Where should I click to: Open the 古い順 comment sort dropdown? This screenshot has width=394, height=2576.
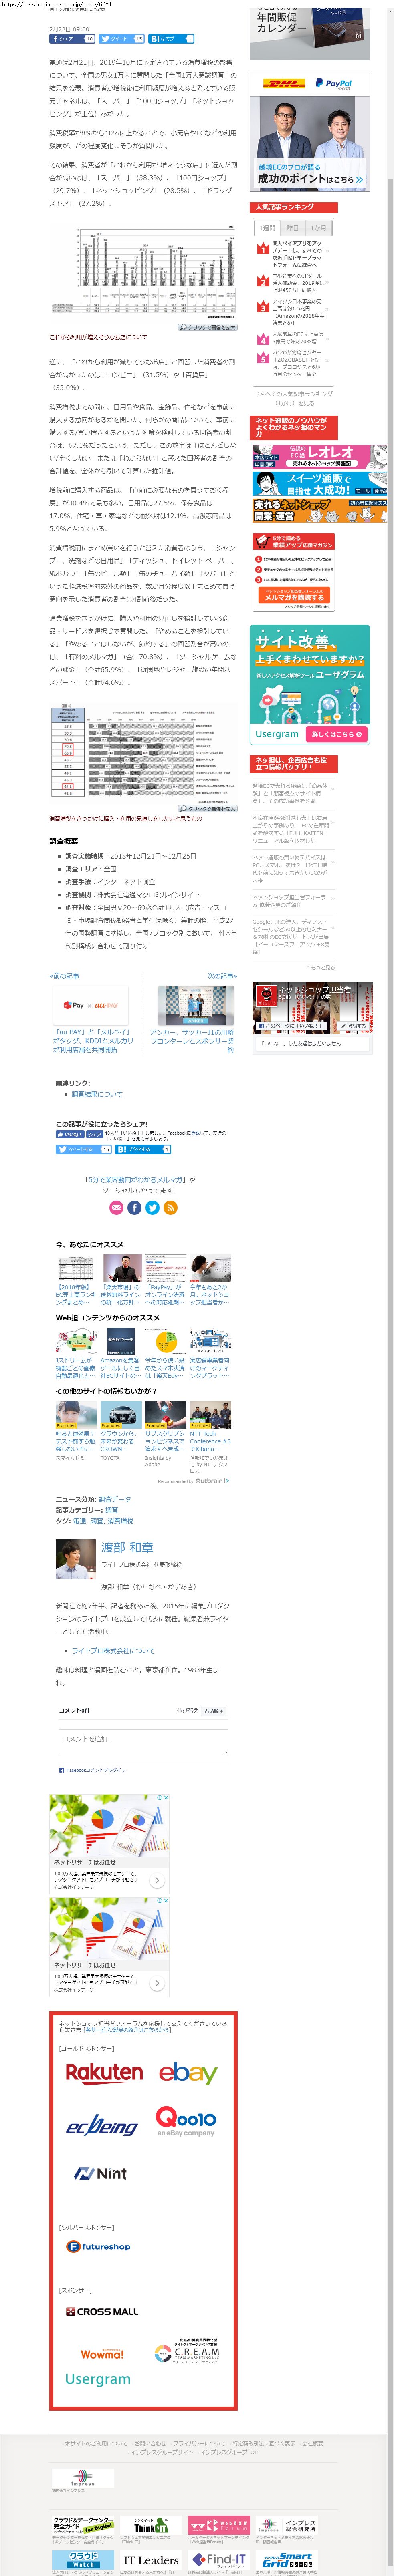click(x=214, y=1711)
